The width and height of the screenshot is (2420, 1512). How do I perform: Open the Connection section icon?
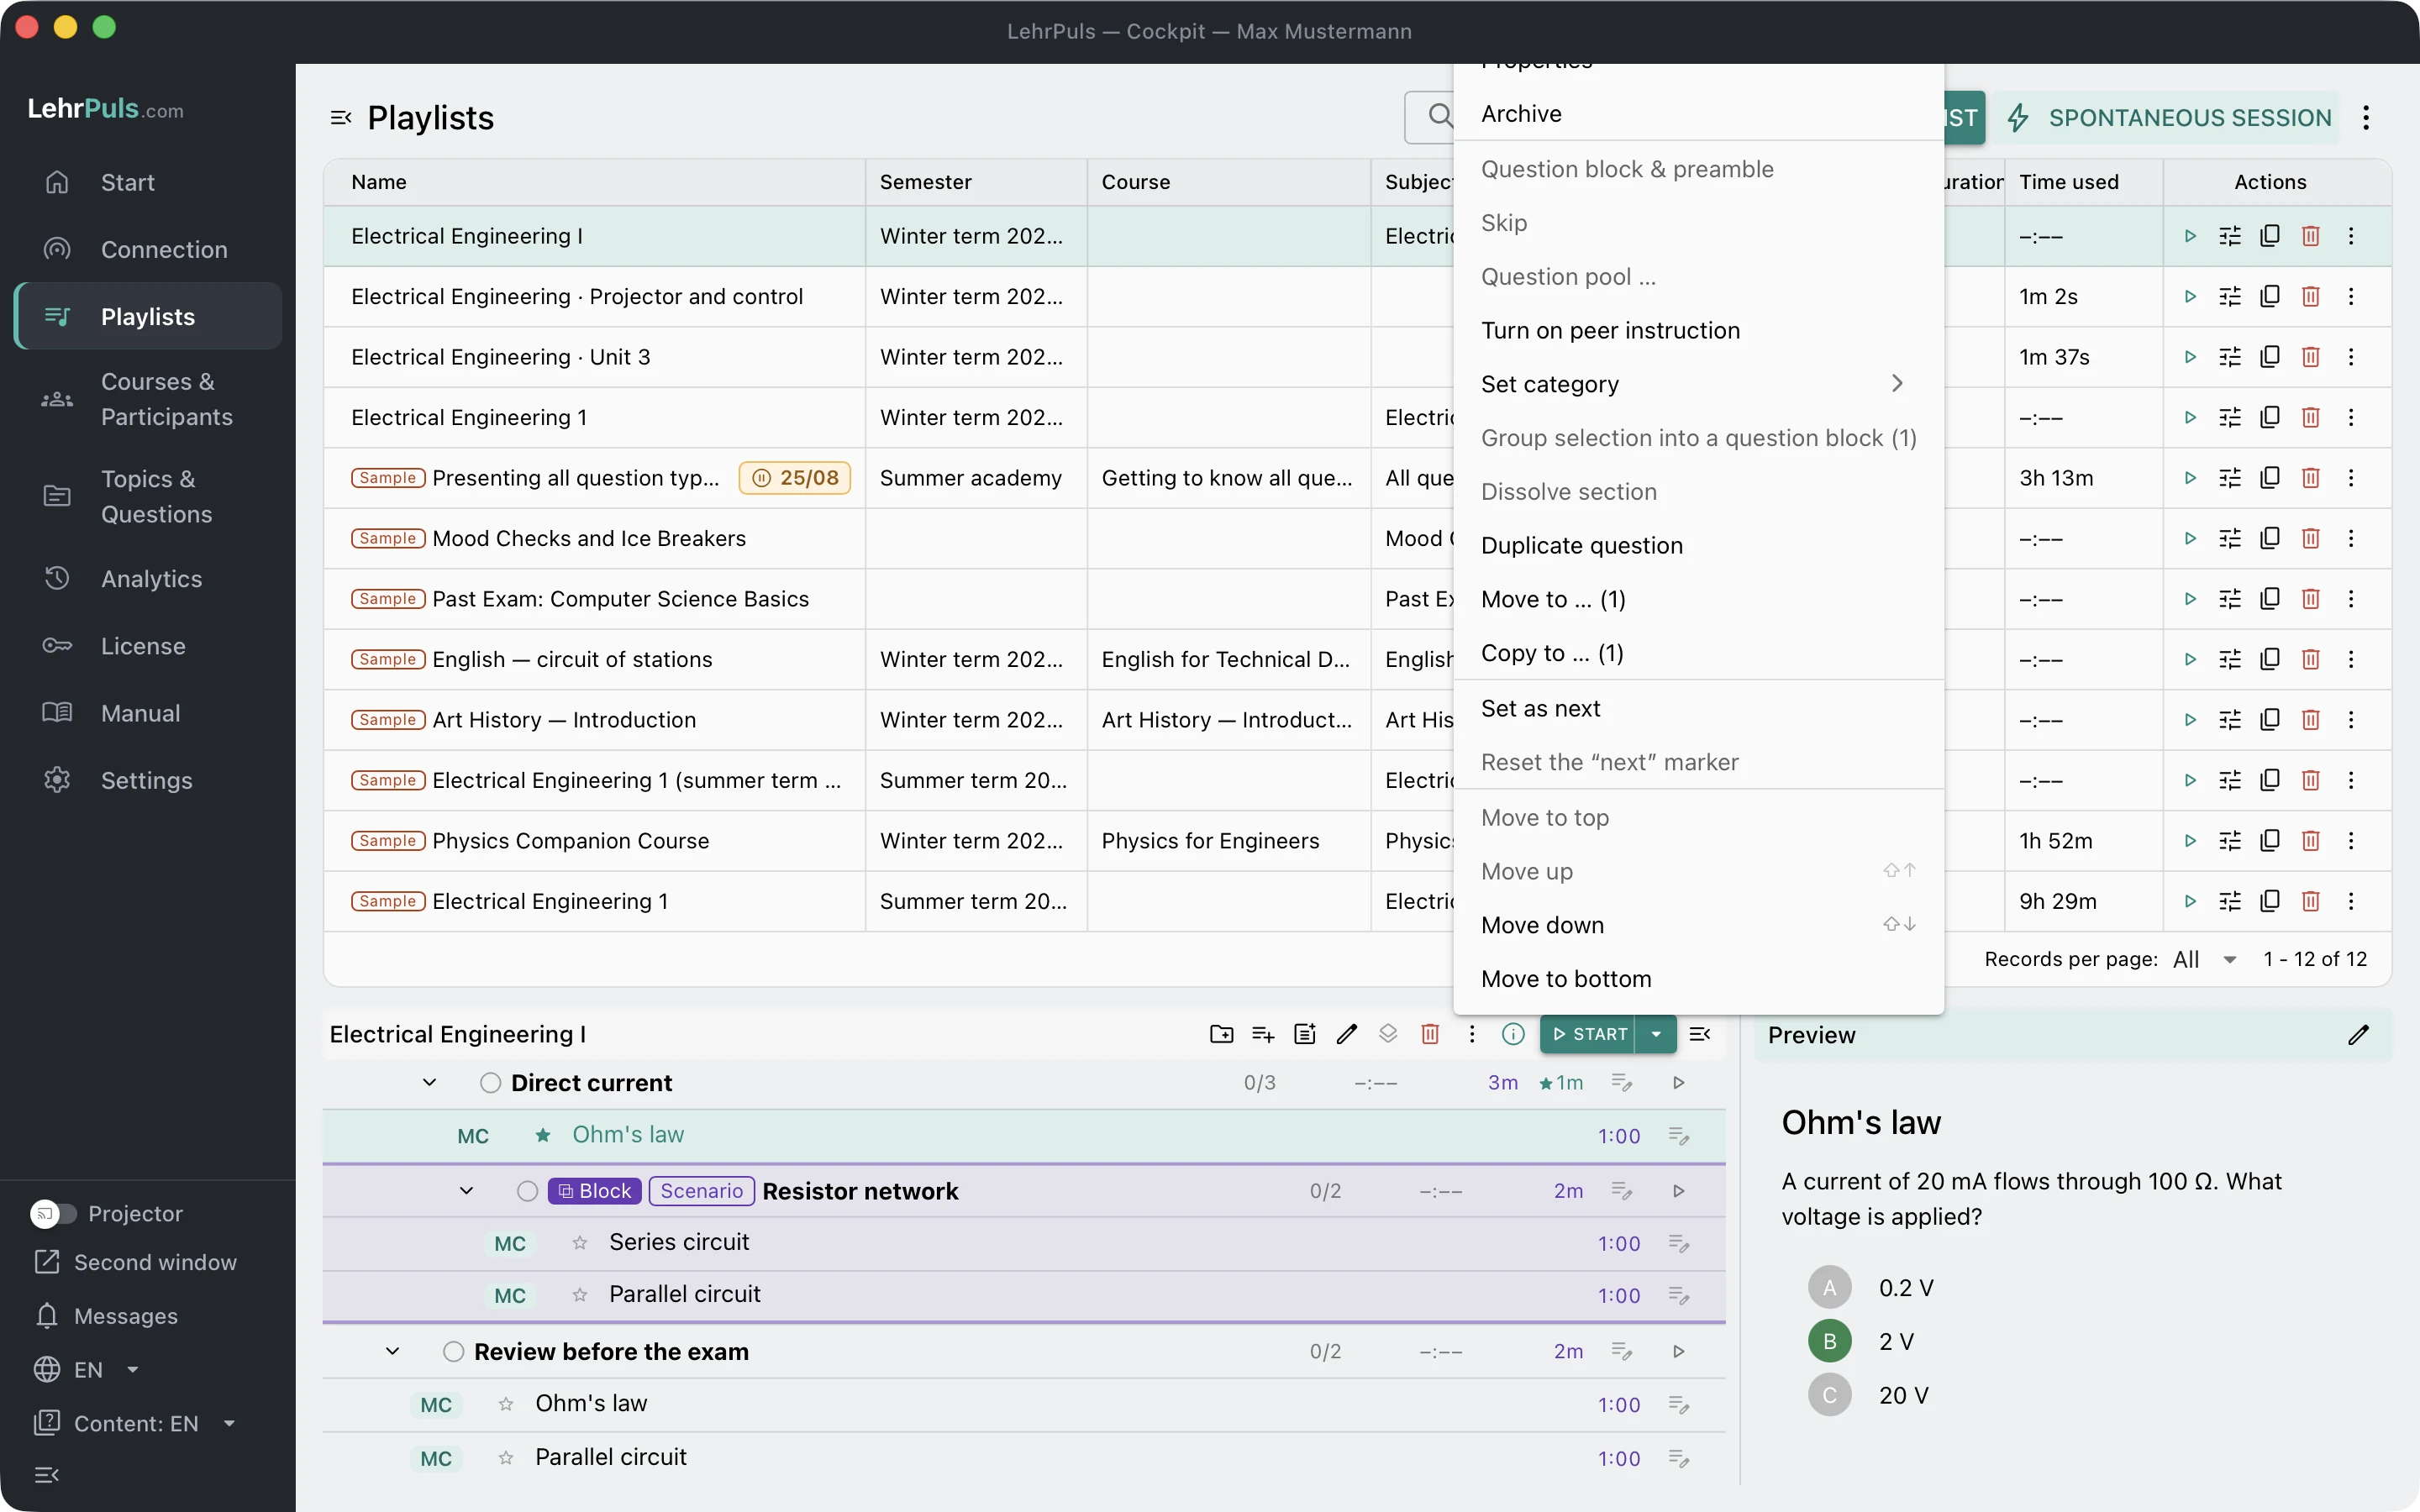(x=57, y=249)
